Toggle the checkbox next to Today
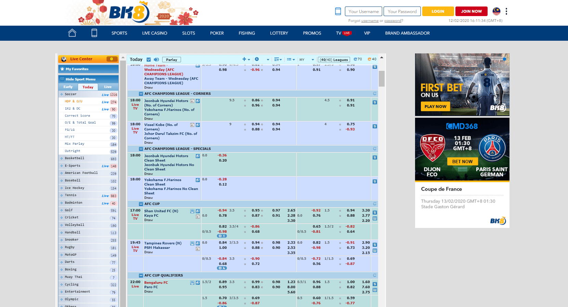 149,60
